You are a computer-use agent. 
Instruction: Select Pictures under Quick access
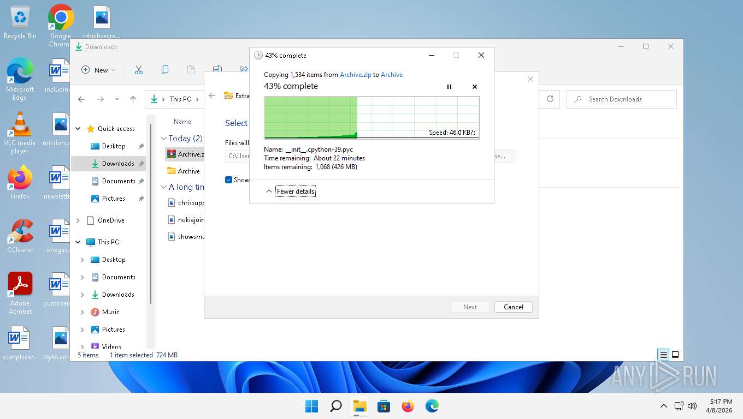tap(114, 199)
